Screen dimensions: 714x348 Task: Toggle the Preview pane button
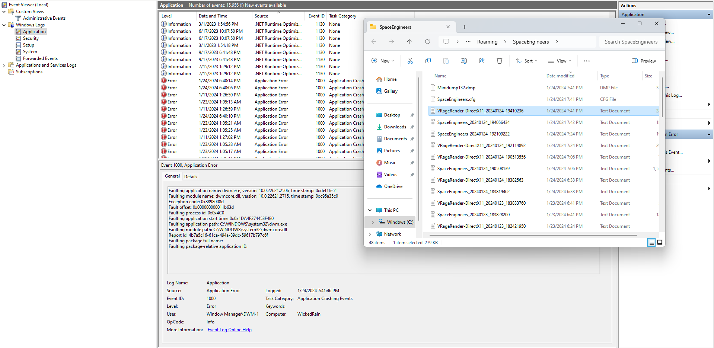pos(644,61)
